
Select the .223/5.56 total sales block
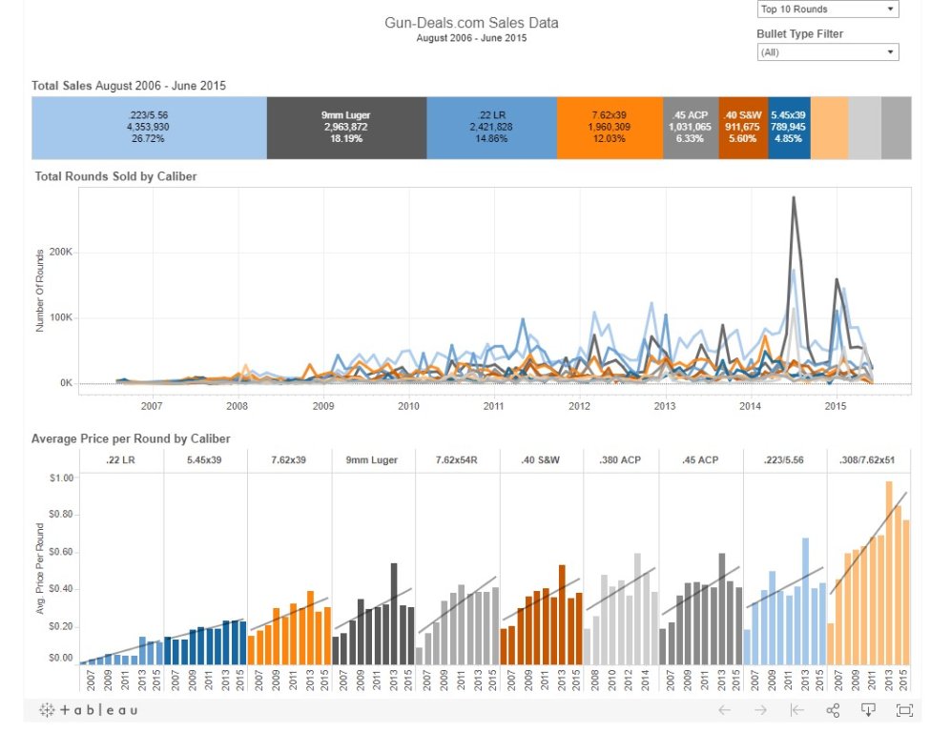149,128
